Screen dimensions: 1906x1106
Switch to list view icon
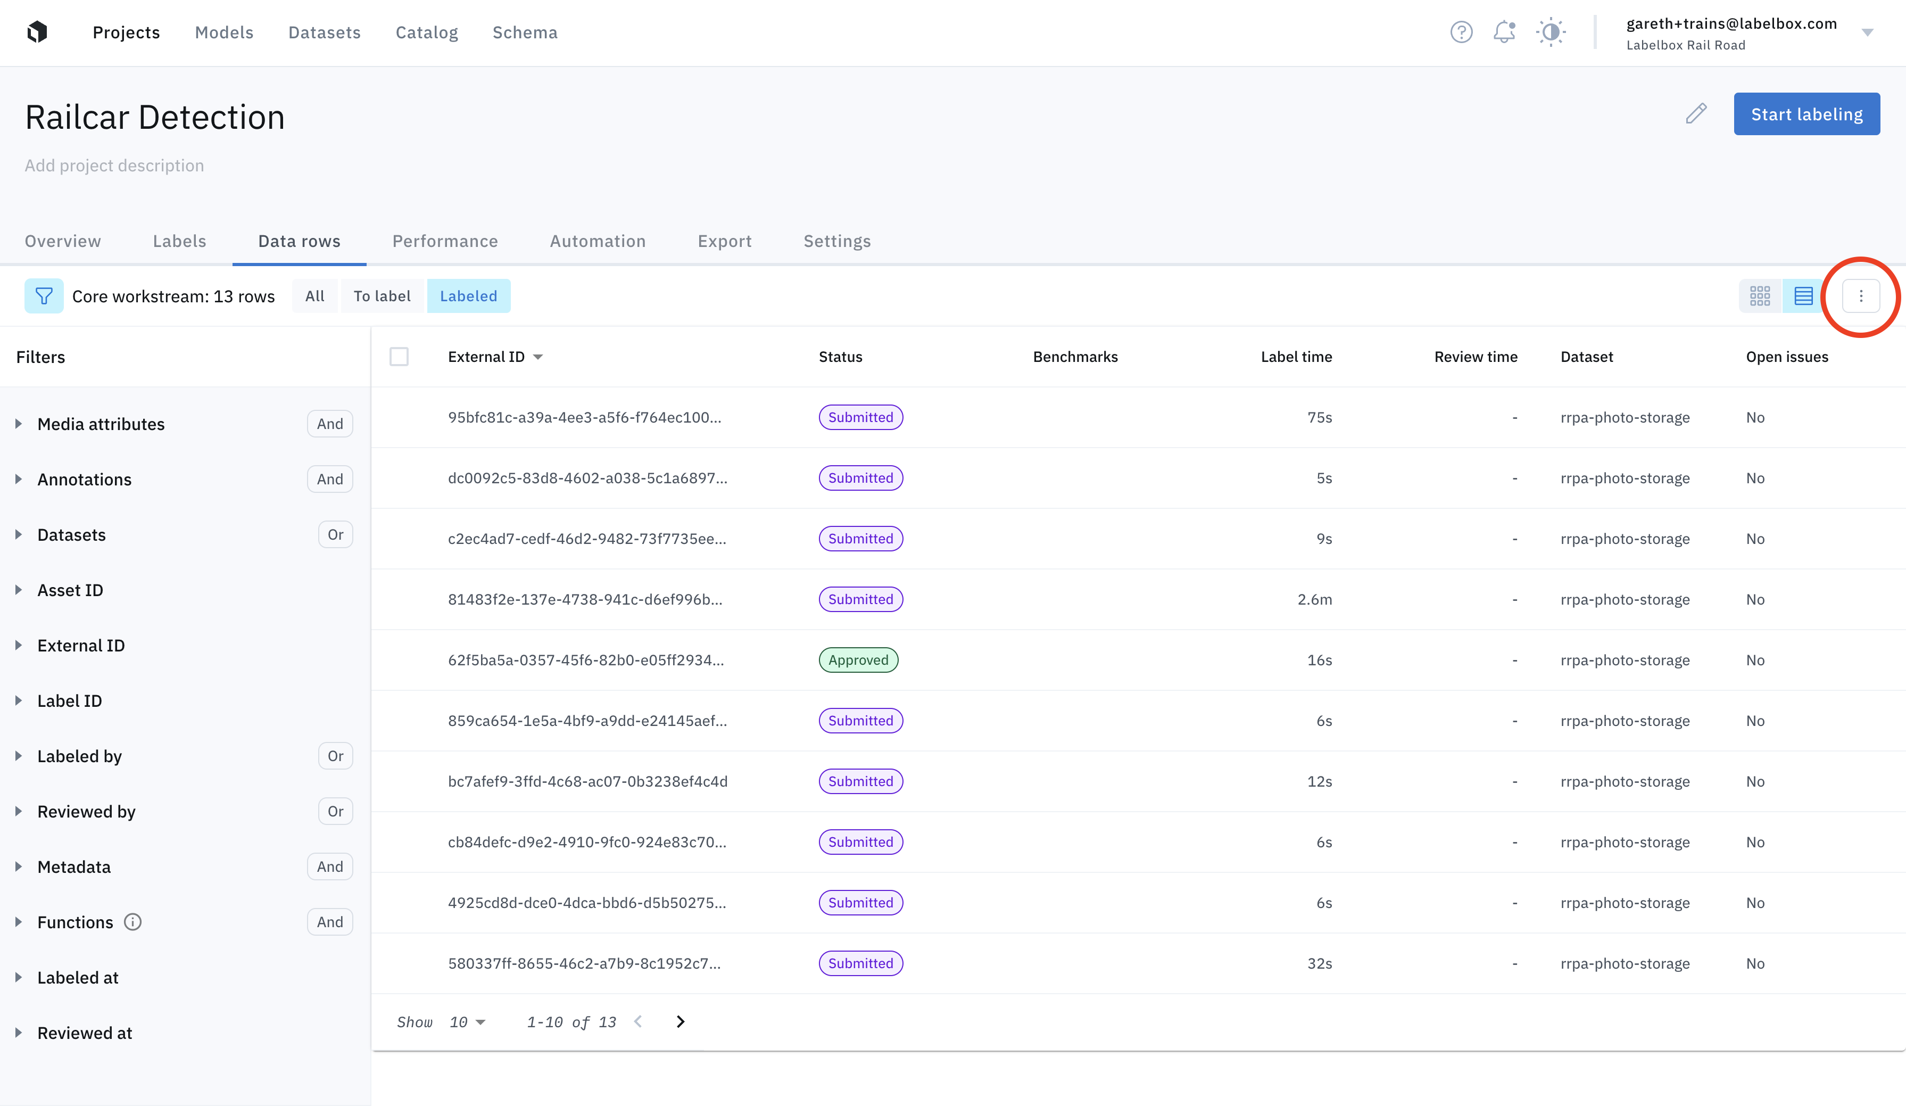click(x=1803, y=296)
